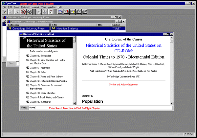
Task: Click the copy pages toolbar icon
Action: 45,12
